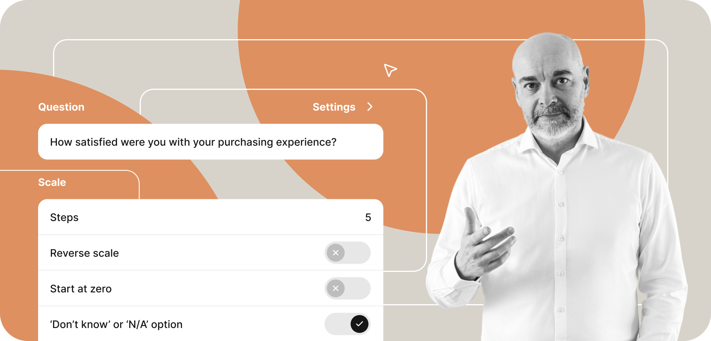This screenshot has width=711, height=341.
Task: Click the Reverse scale label text
Action: [84, 253]
